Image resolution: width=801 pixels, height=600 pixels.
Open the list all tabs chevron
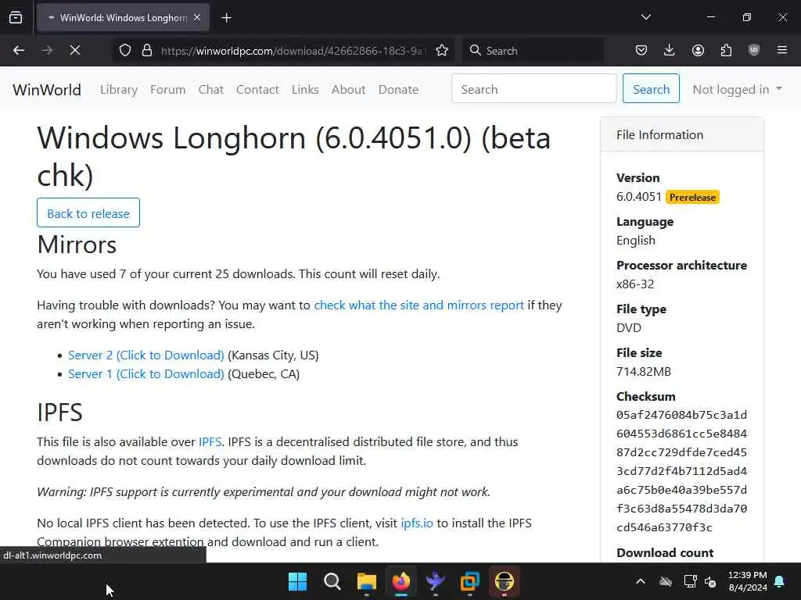[645, 17]
